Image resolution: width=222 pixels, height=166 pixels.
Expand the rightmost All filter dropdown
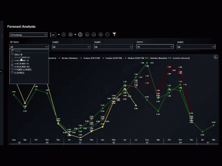point(196,47)
